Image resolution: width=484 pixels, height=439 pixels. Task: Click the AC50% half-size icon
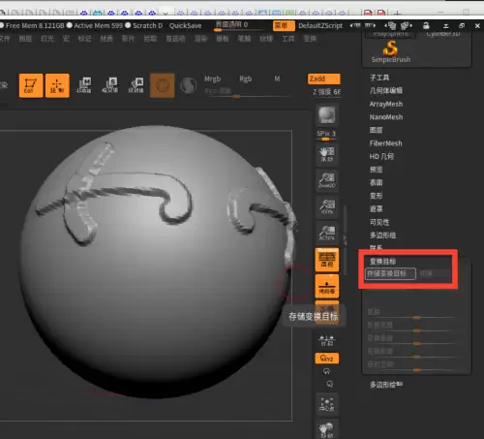click(x=327, y=233)
